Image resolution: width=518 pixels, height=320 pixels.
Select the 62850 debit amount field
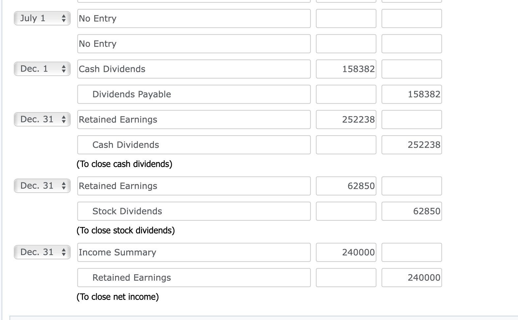346,186
